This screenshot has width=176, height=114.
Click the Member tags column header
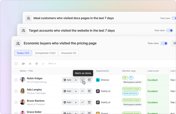pos(129,71)
